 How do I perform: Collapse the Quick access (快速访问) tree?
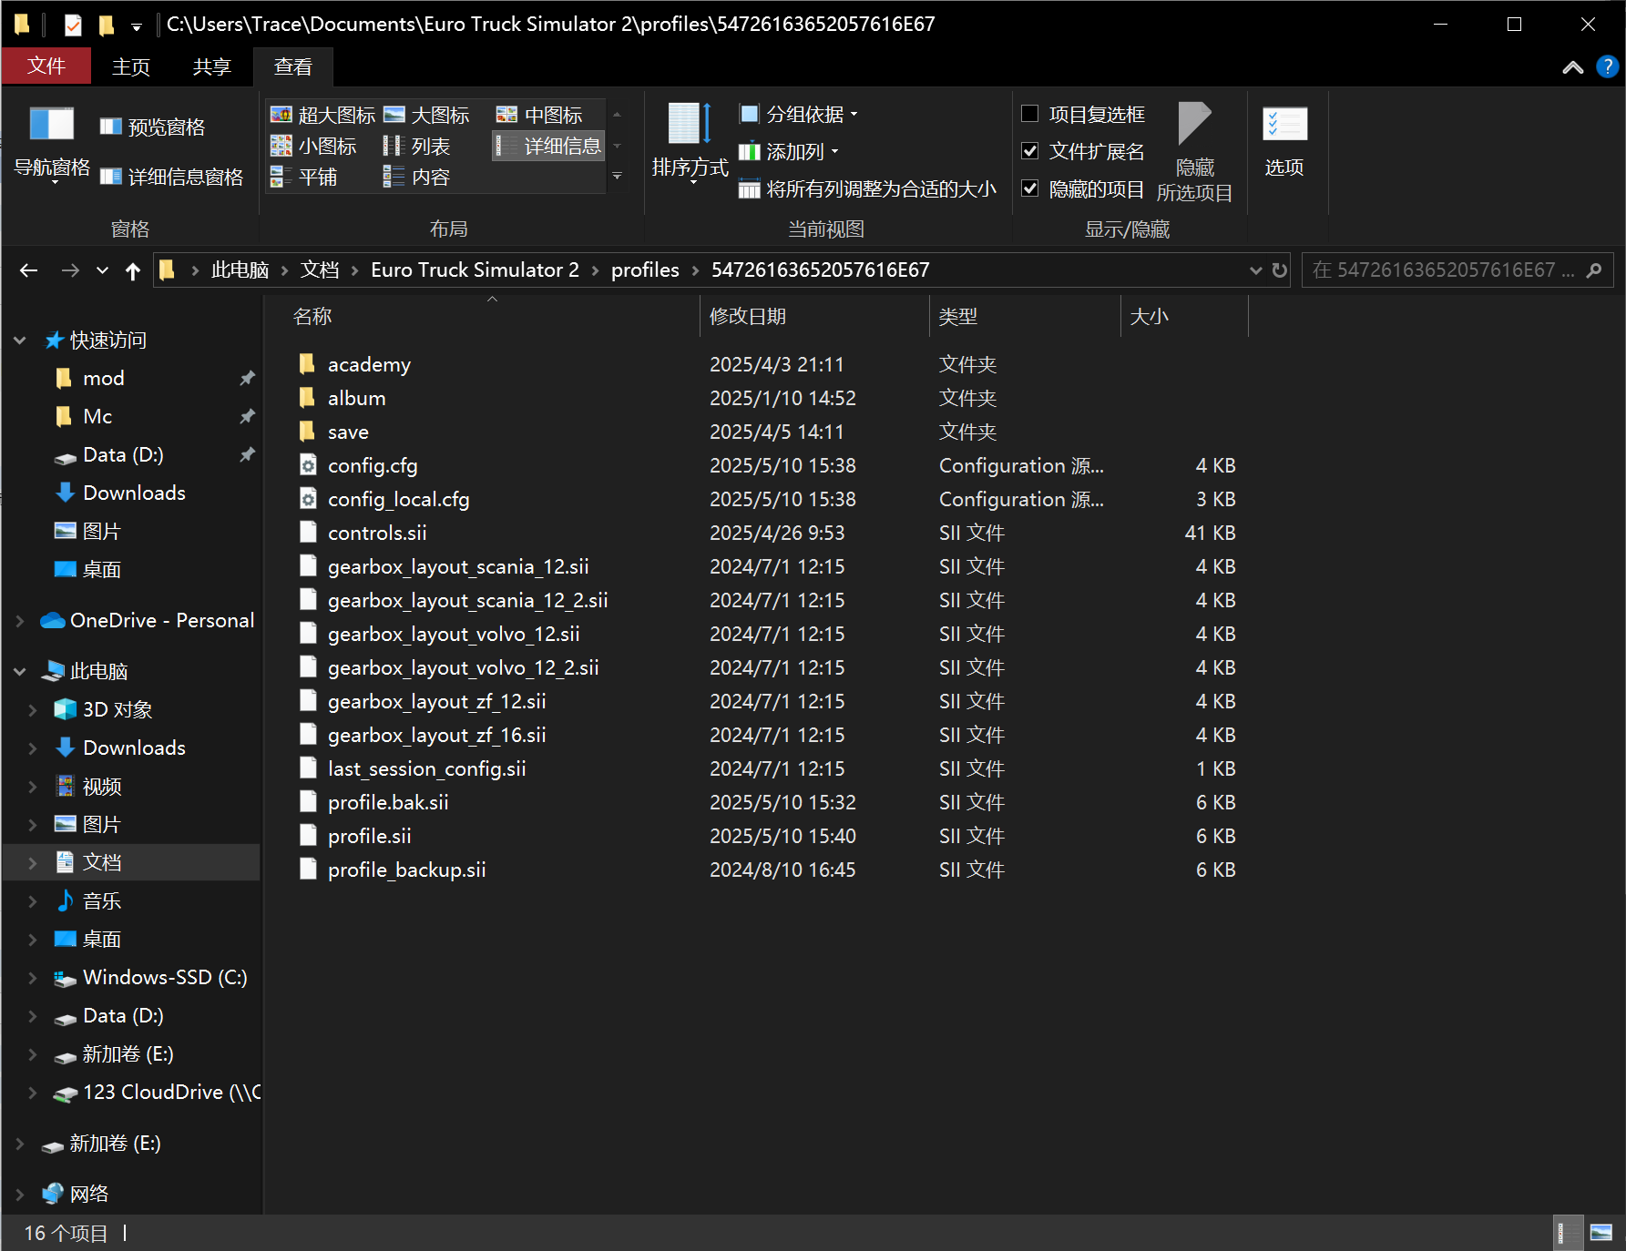click(x=20, y=341)
